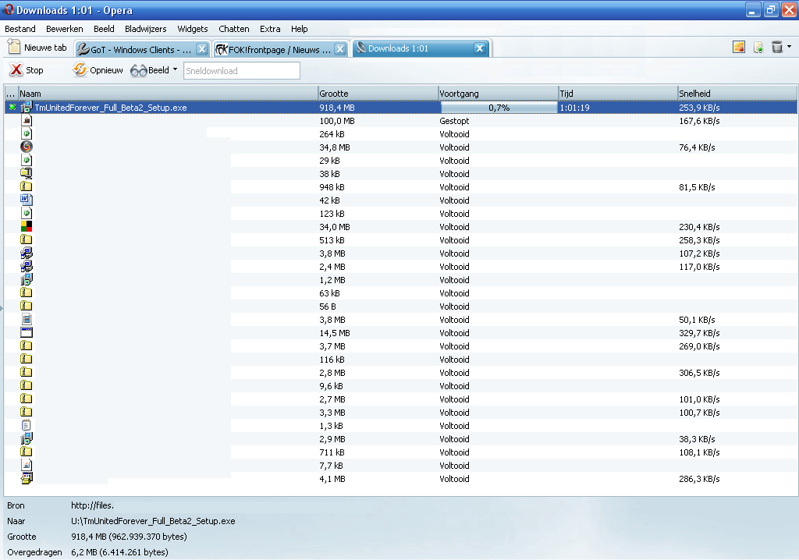Click the icon of the 4,1 MB download
The width and height of the screenshot is (799, 560).
click(x=27, y=478)
